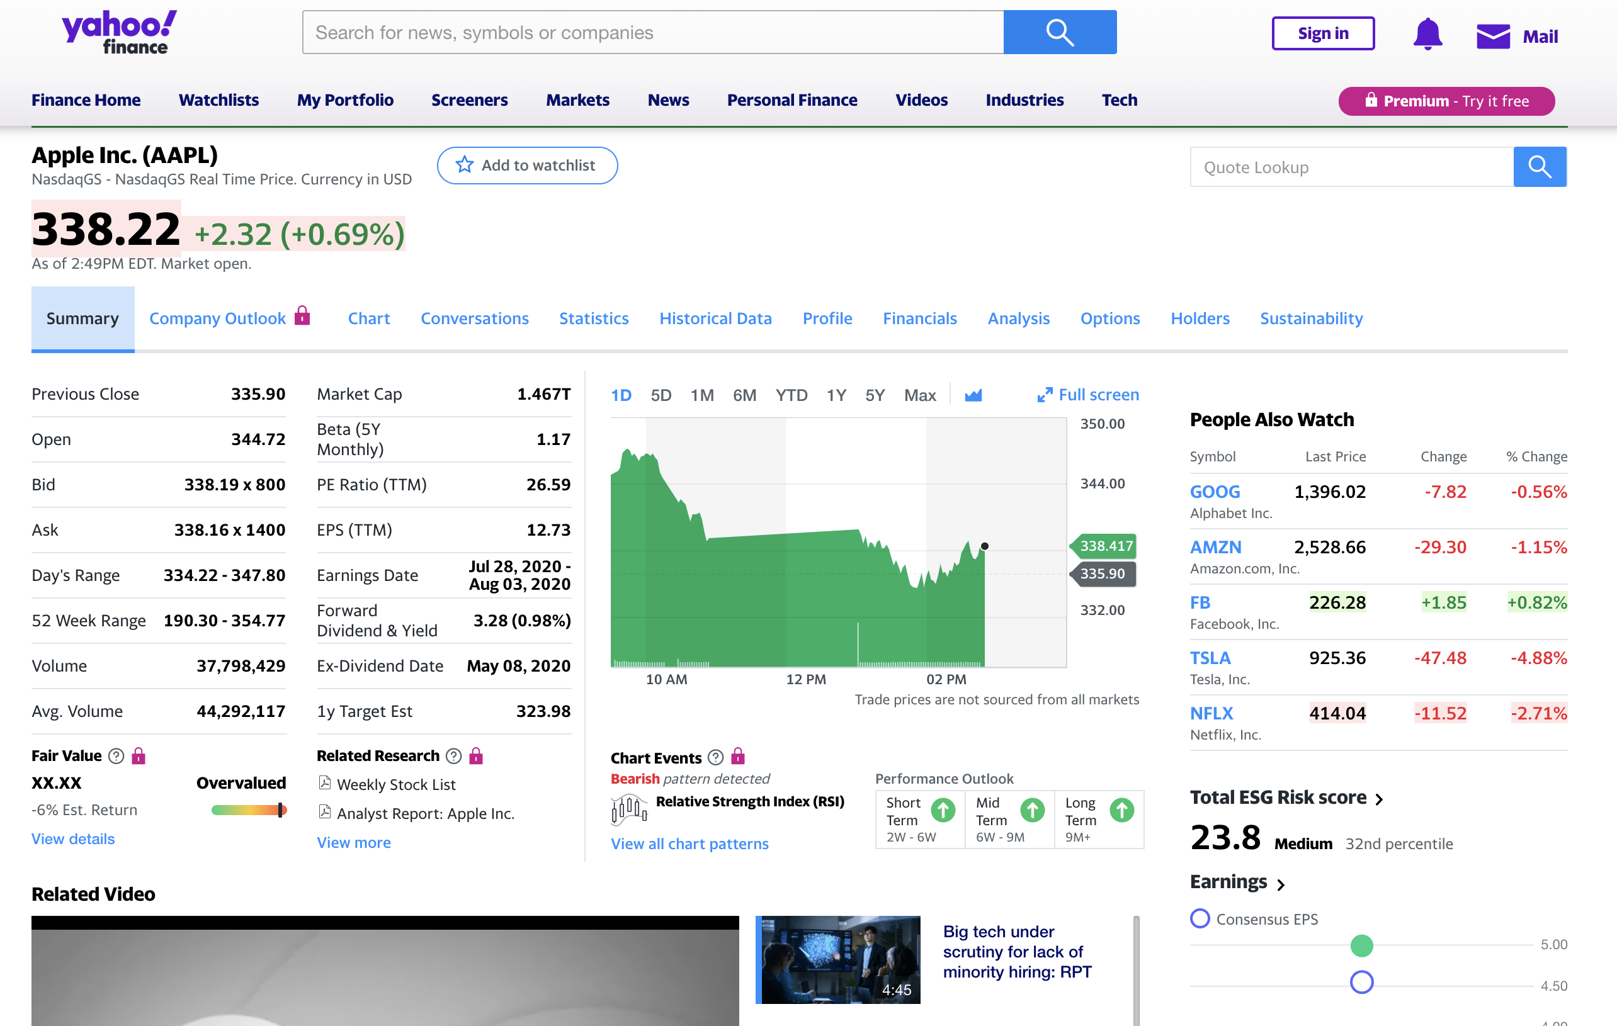Viewport: 1617px width, 1026px height.
Task: Click the Full screen expand arrows icon
Action: click(x=1044, y=395)
